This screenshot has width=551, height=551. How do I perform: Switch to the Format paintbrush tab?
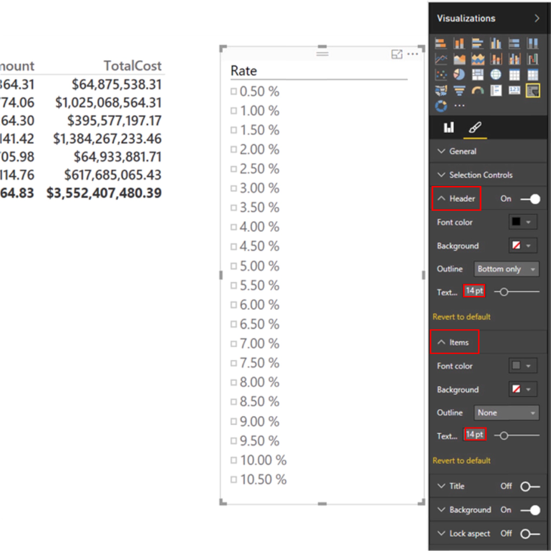(x=475, y=127)
